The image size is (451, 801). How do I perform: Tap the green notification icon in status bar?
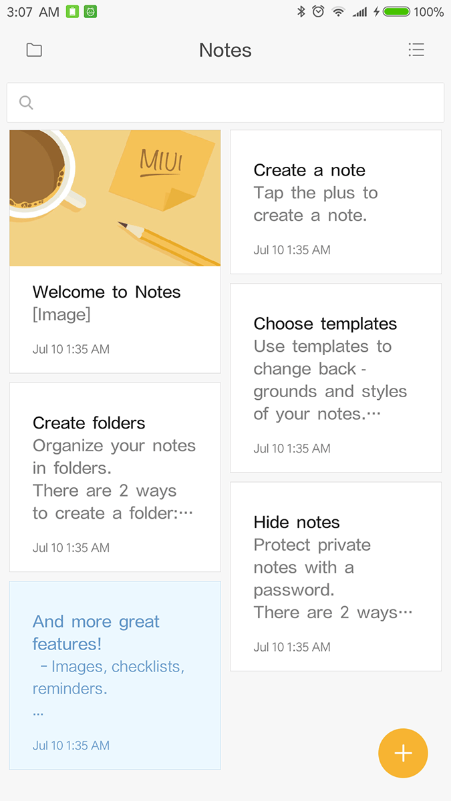72,11
